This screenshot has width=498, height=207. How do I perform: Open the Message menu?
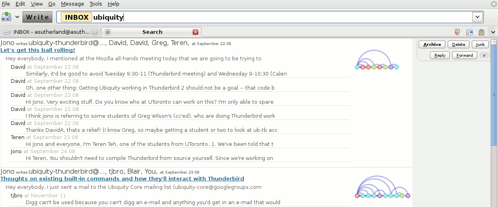click(x=72, y=4)
